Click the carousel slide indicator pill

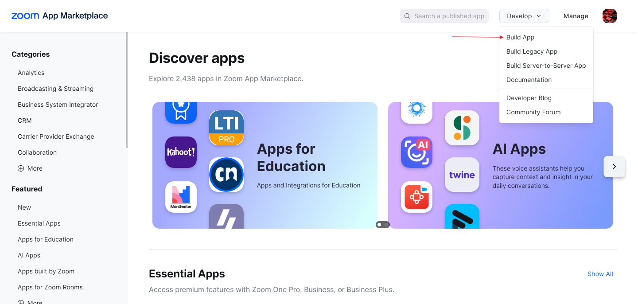click(383, 225)
